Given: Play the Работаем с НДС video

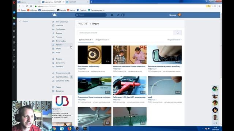Looking at the screenshot, I should coord(130,86).
